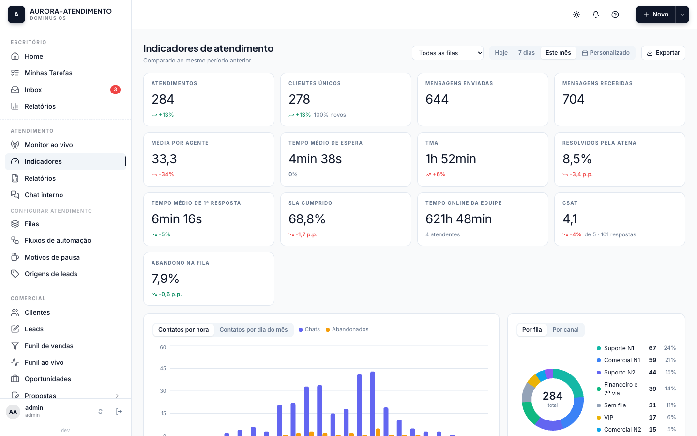
Task: Select the 7 dias period
Action: tap(526, 53)
